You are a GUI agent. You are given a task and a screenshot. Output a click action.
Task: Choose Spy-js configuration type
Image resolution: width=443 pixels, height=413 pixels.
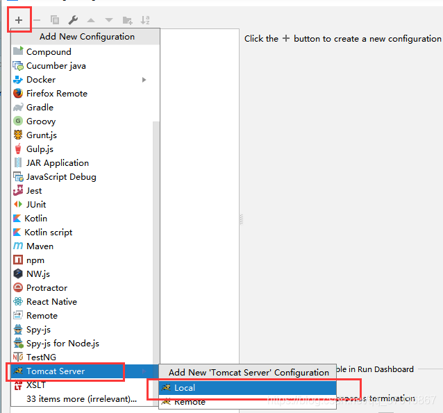tap(82, 330)
